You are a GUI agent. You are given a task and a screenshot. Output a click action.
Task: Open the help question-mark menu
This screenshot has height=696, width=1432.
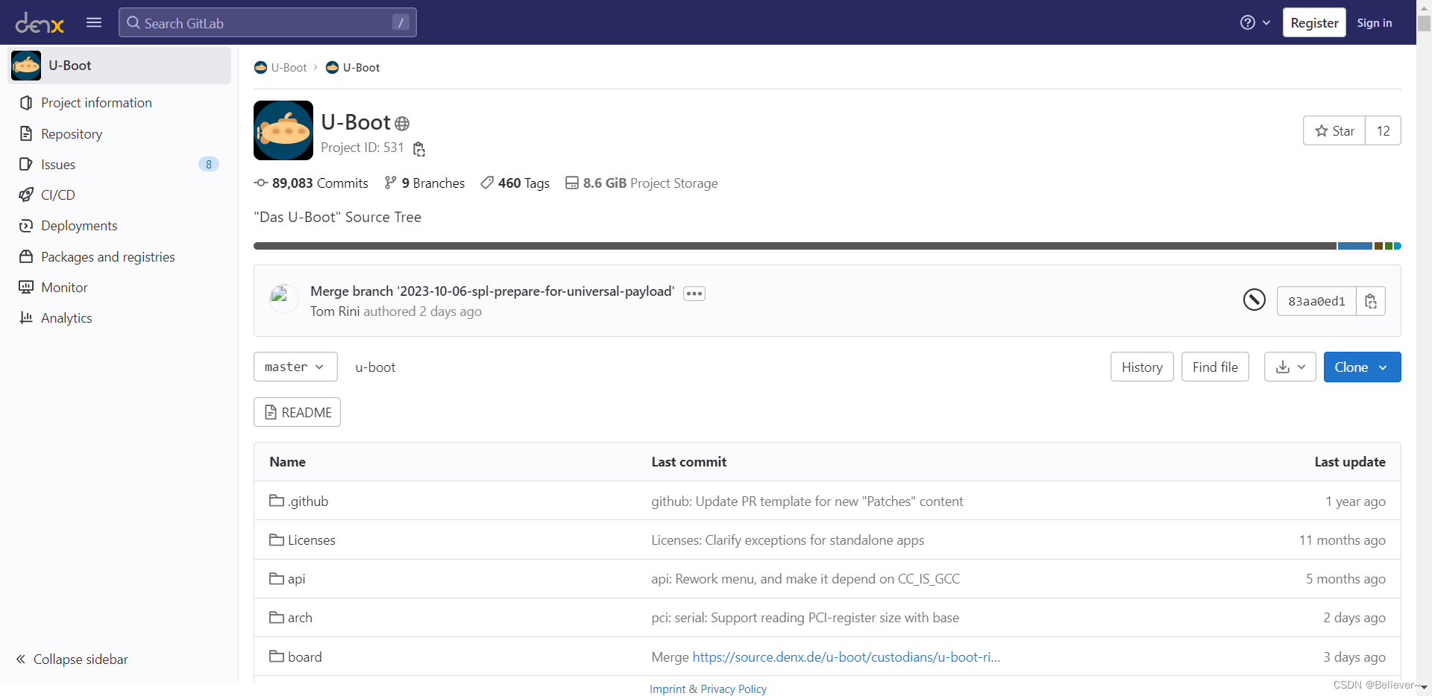[x=1255, y=23]
